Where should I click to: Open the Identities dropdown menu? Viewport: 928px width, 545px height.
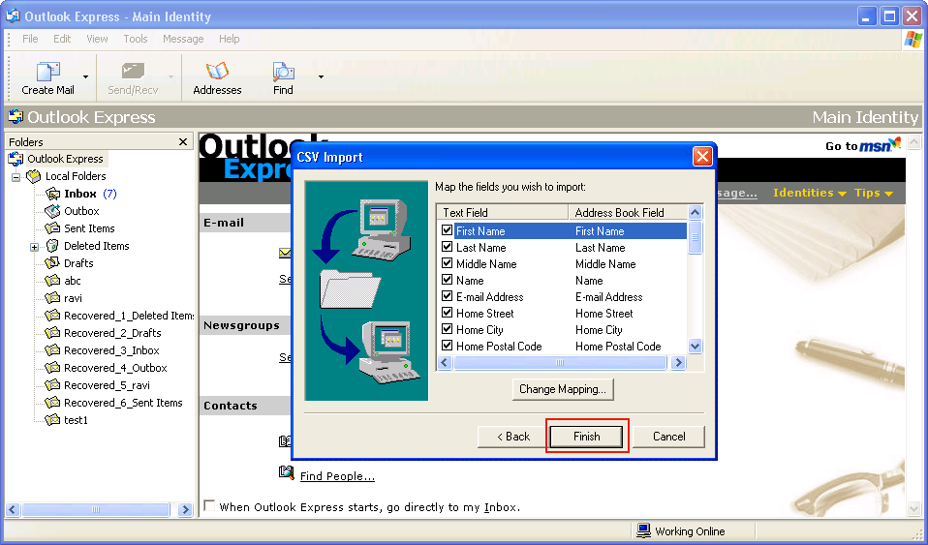tap(810, 193)
